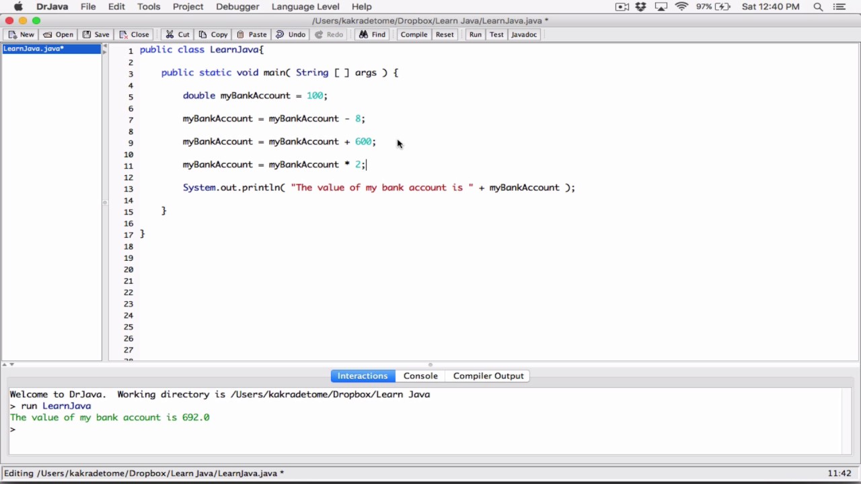Image resolution: width=861 pixels, height=484 pixels.
Task: Open the Project menu
Action: pyautogui.click(x=188, y=7)
